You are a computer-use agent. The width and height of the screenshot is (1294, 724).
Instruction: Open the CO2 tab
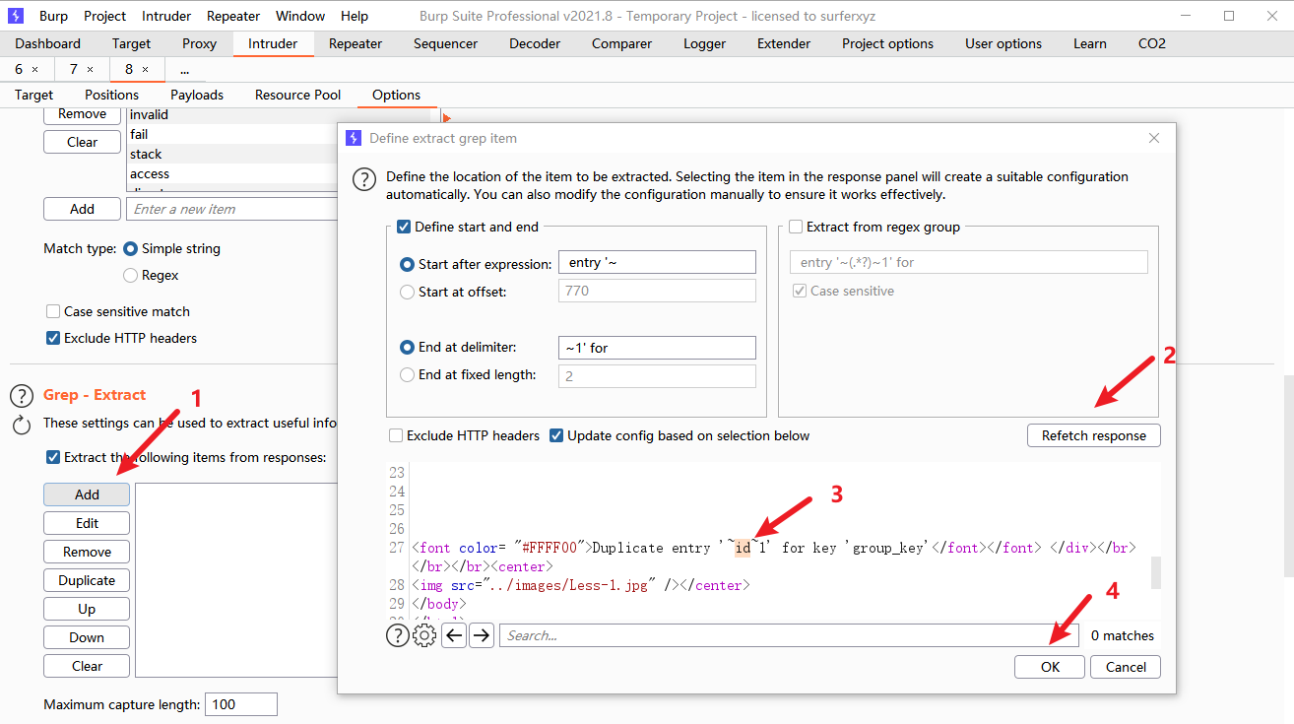pyautogui.click(x=1151, y=43)
